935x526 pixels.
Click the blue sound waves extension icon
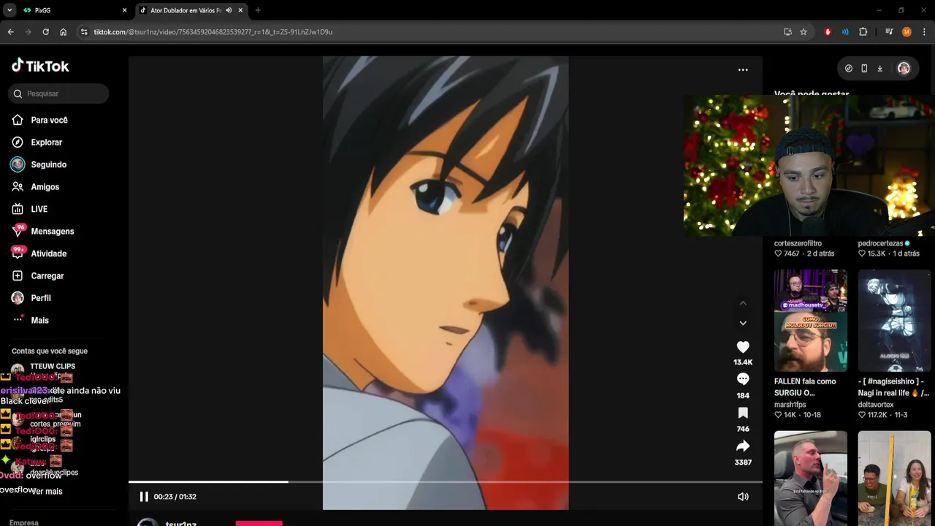[845, 32]
